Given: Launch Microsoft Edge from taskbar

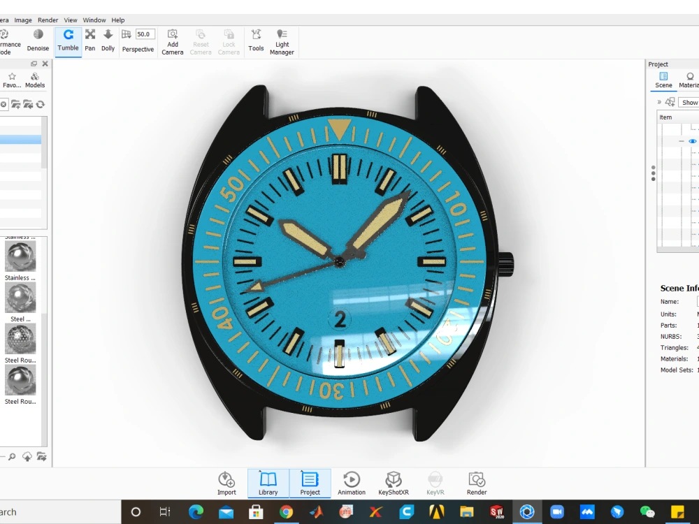Looking at the screenshot, I should (196, 512).
